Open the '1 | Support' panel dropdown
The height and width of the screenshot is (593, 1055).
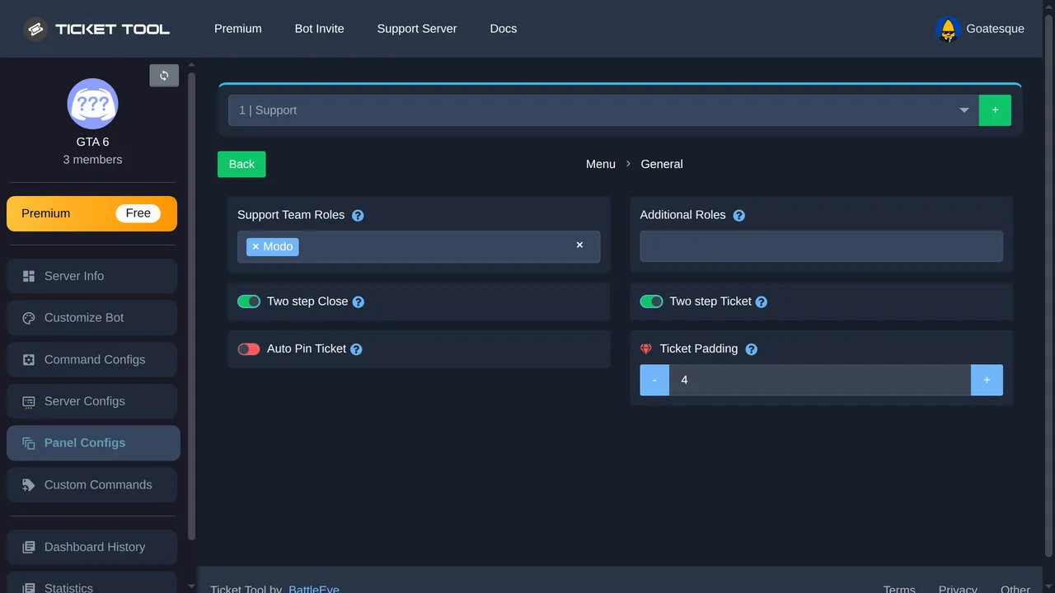(603, 110)
